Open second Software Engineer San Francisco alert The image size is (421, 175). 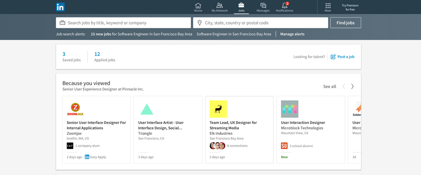[x=234, y=34]
